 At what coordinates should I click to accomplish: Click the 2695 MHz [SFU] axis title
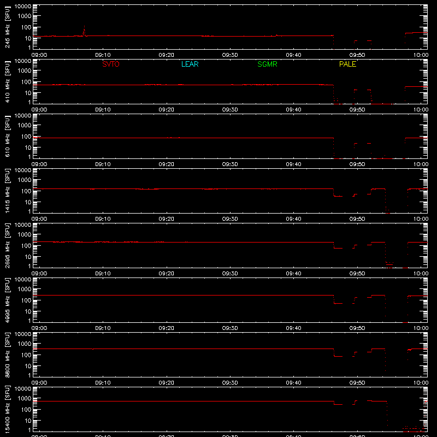click(8, 245)
